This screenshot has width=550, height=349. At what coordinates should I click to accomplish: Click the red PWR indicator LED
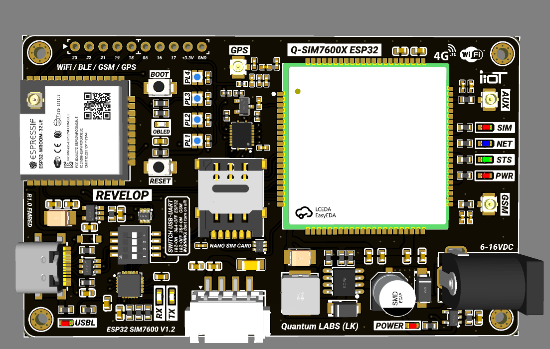pyautogui.click(x=486, y=175)
